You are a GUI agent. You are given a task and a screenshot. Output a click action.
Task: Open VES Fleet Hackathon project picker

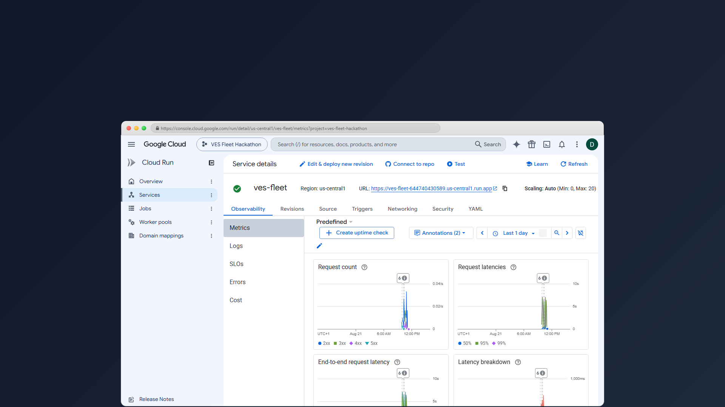coord(232,144)
